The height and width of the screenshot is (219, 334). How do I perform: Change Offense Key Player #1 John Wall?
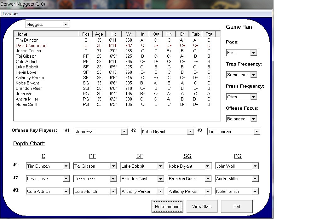[x=101, y=131]
